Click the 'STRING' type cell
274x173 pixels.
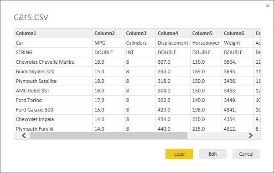coord(53,52)
